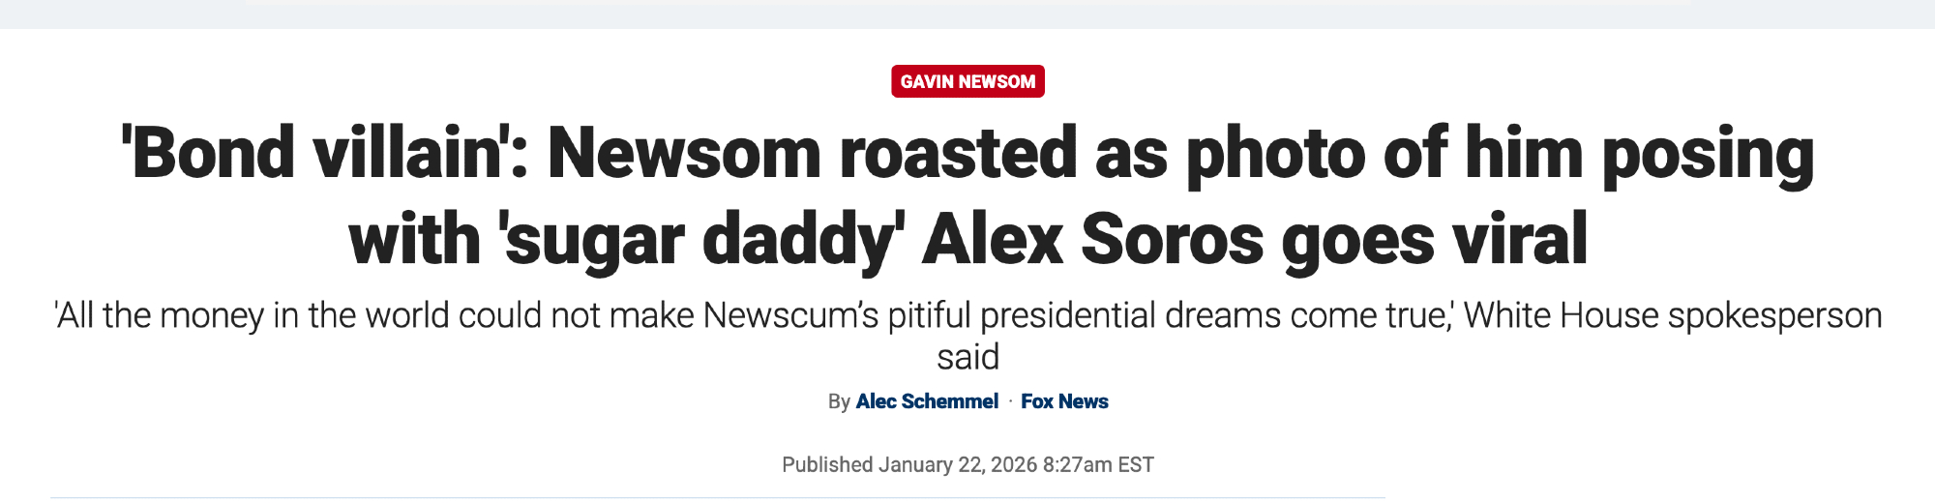Select the words 'photo of him posing'
The width and height of the screenshot is (1935, 503).
click(1500, 153)
